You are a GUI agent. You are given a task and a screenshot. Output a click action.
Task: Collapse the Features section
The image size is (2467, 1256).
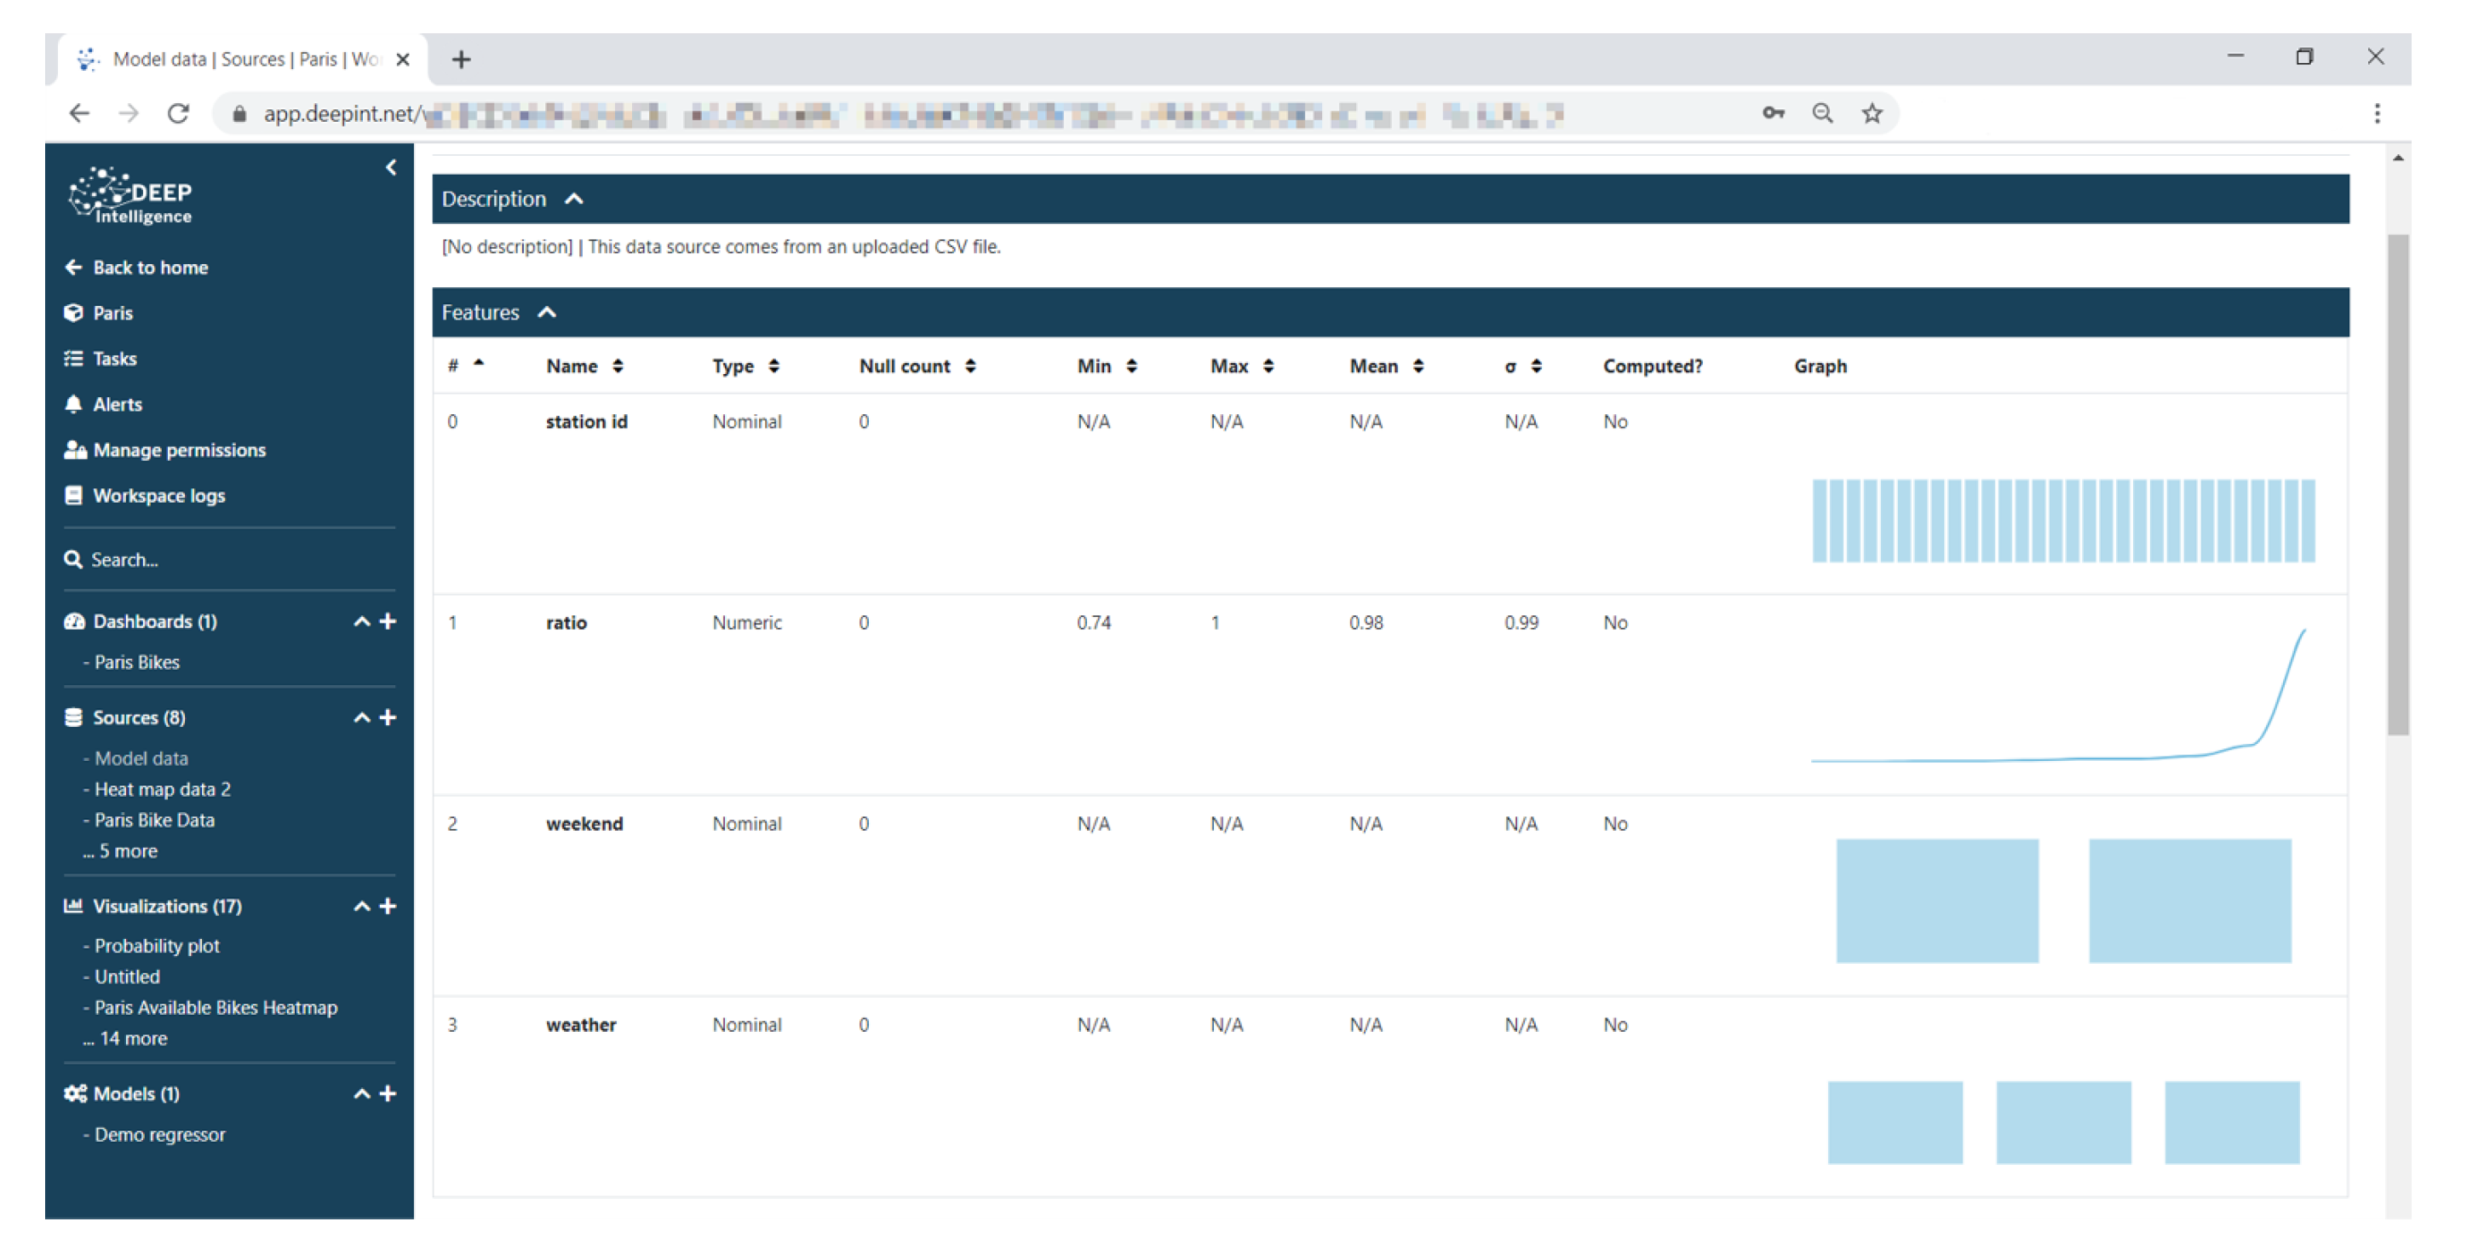[x=547, y=313]
